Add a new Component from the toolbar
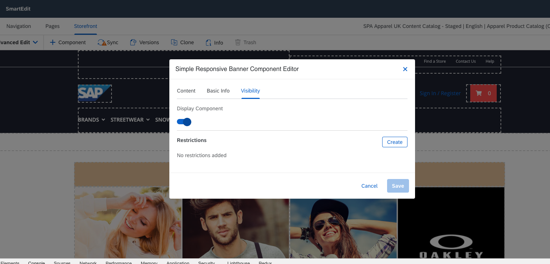The width and height of the screenshot is (550, 264). pos(68,42)
